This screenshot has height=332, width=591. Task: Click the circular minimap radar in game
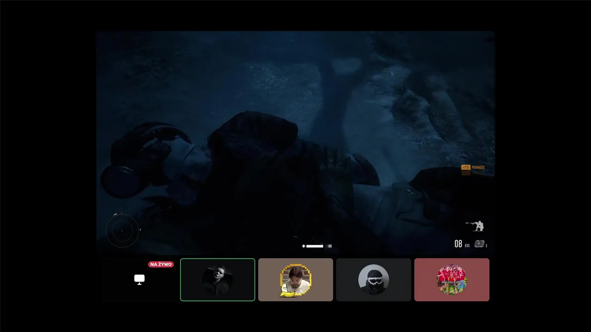click(x=122, y=231)
